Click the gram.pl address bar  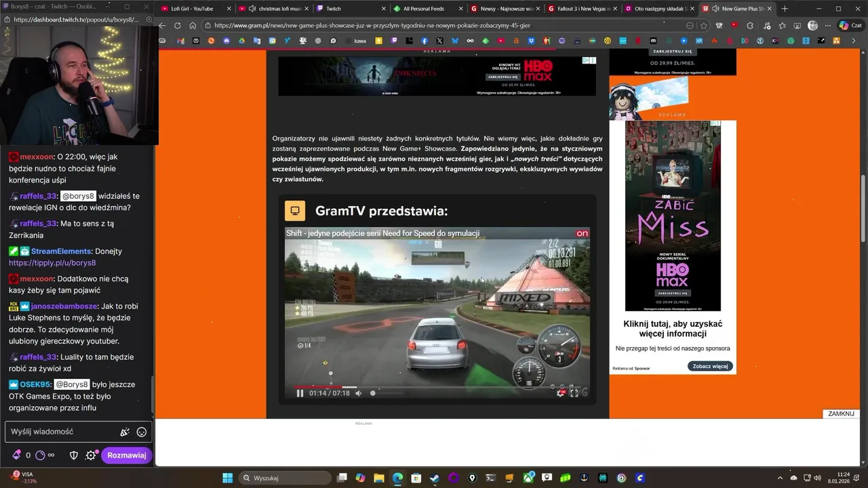[448, 25]
